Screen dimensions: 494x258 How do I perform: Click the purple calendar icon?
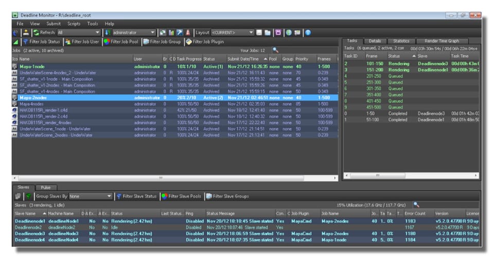[278, 33]
